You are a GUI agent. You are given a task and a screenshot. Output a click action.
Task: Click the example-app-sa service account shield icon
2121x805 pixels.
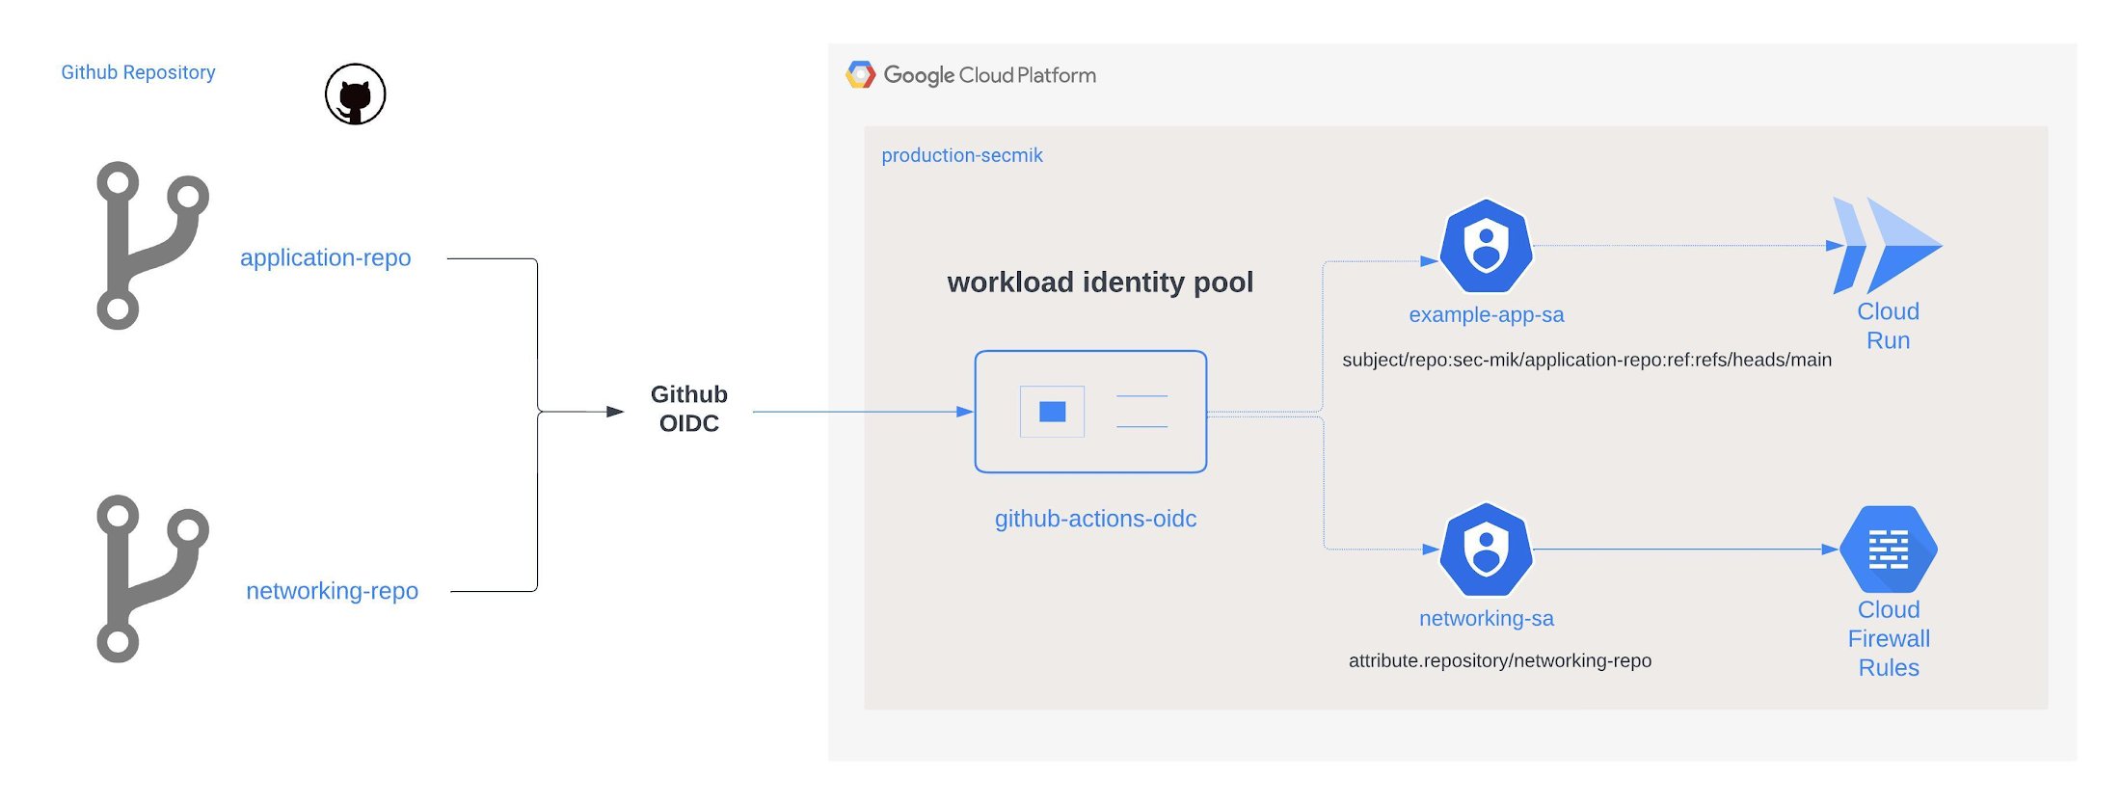[x=1486, y=246]
